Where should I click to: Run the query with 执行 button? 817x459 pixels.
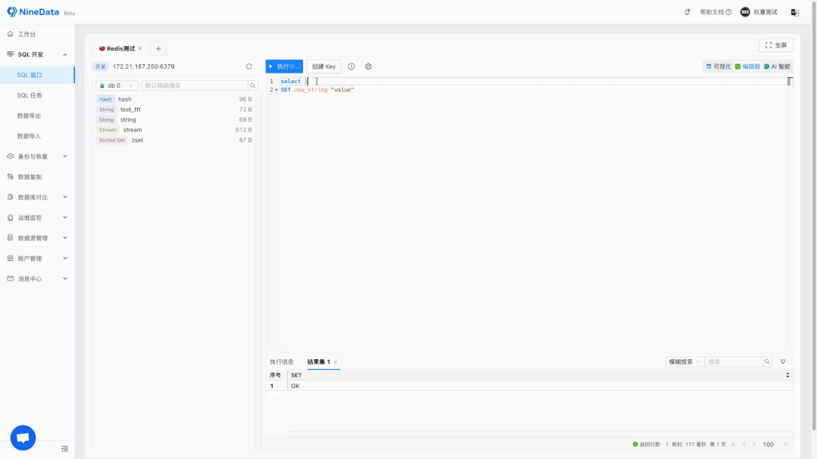click(x=283, y=66)
